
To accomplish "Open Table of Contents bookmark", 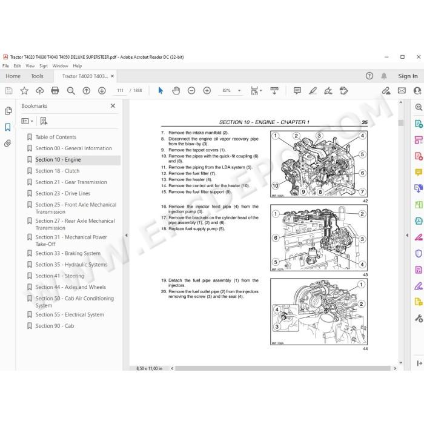I will (56, 137).
